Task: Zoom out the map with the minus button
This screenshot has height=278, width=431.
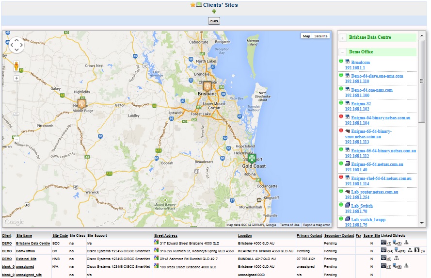Action: [x=16, y=139]
